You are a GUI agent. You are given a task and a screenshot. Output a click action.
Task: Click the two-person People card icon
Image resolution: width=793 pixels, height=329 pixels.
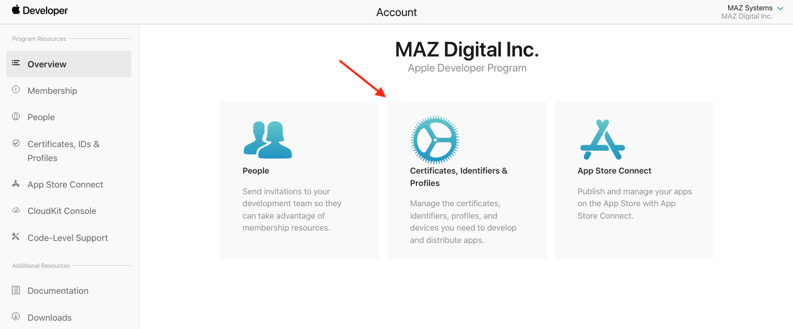click(x=268, y=140)
